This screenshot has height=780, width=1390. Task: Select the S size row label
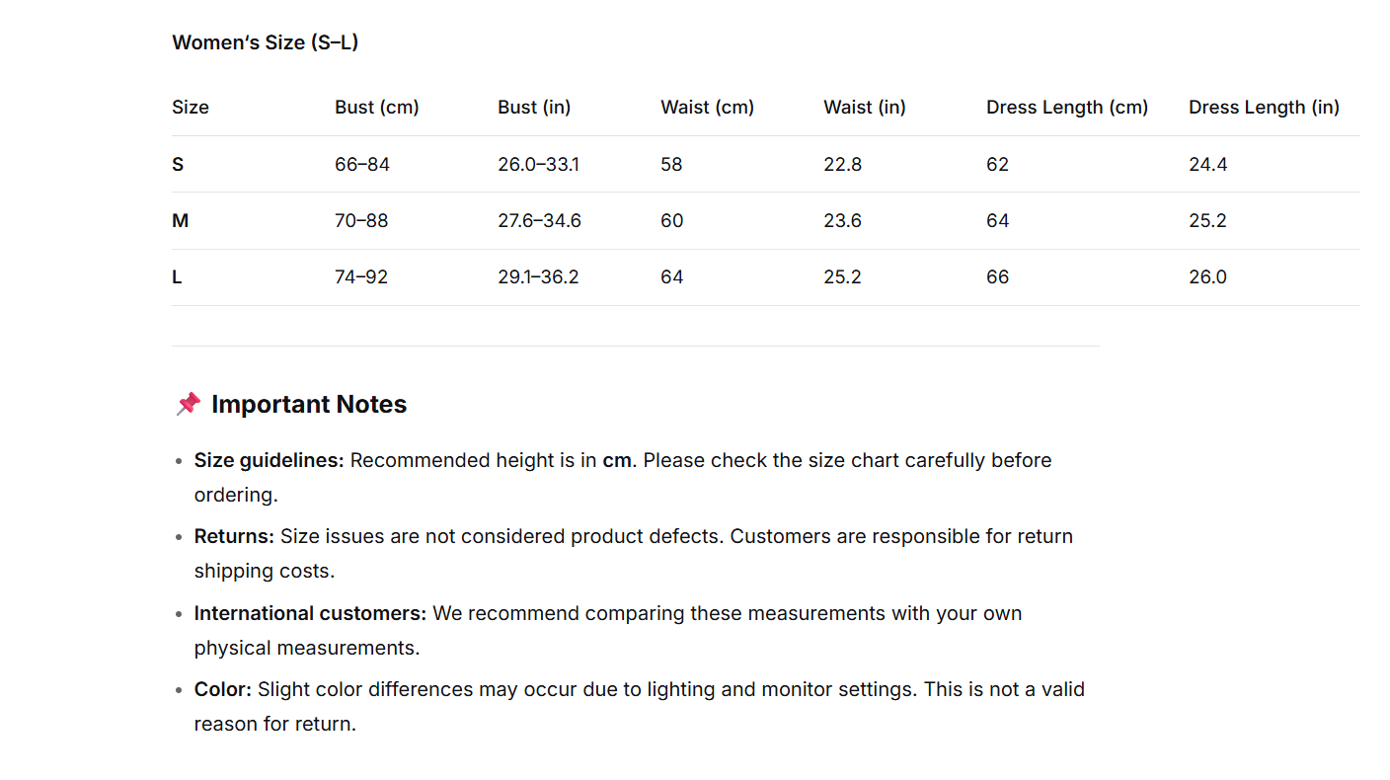tap(178, 164)
